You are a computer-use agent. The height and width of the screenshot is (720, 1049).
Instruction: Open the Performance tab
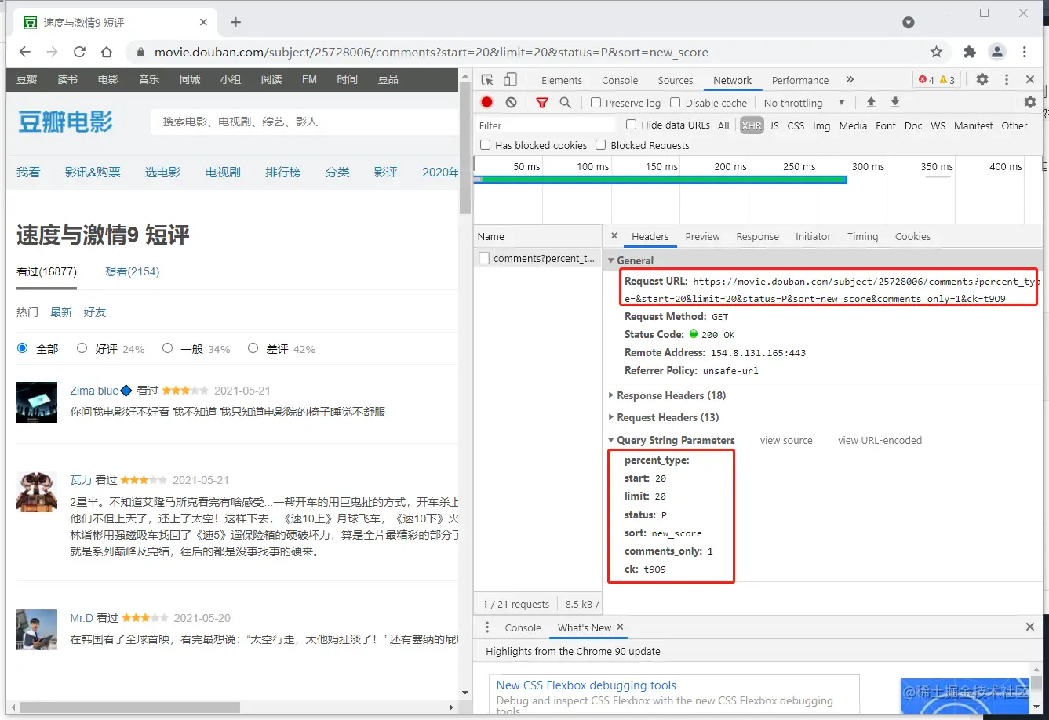800,80
